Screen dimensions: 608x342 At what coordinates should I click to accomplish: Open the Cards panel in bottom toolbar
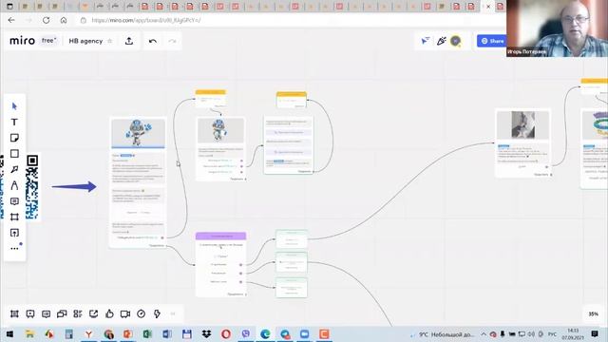(x=62, y=314)
